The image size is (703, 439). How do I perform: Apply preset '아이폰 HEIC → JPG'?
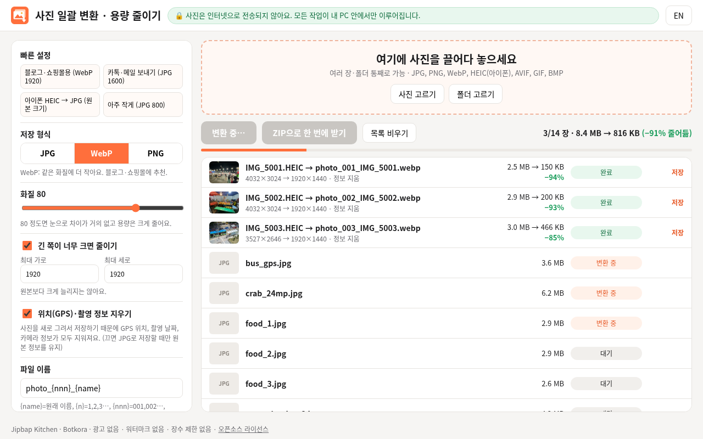[x=60, y=104]
